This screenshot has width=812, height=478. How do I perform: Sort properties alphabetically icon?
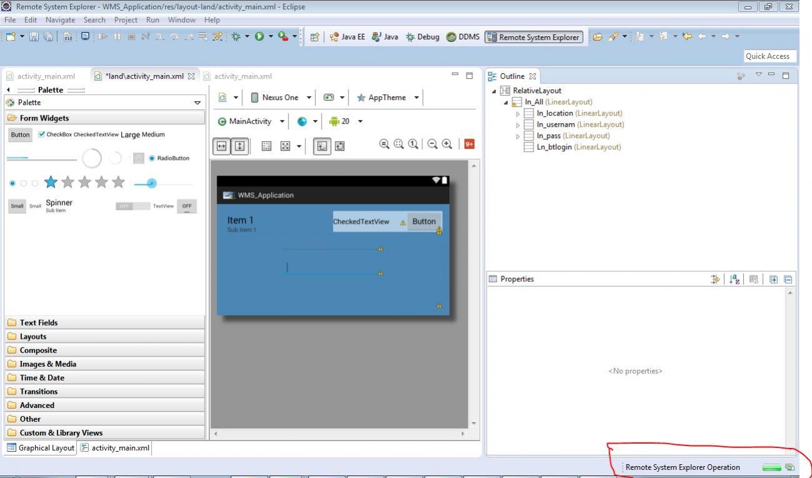coord(735,279)
